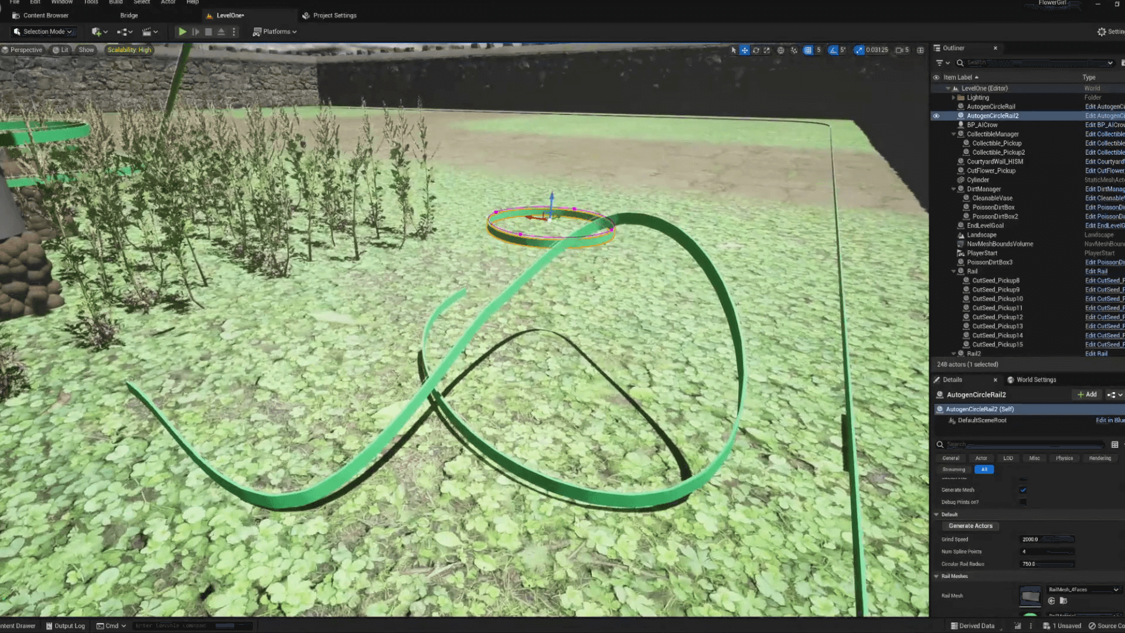Screen dimensions: 1125x633
Task: Enable the Debug Prints on checkbox
Action: tap(1023, 502)
